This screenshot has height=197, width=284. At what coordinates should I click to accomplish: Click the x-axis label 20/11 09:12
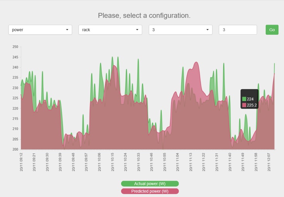tap(21, 162)
